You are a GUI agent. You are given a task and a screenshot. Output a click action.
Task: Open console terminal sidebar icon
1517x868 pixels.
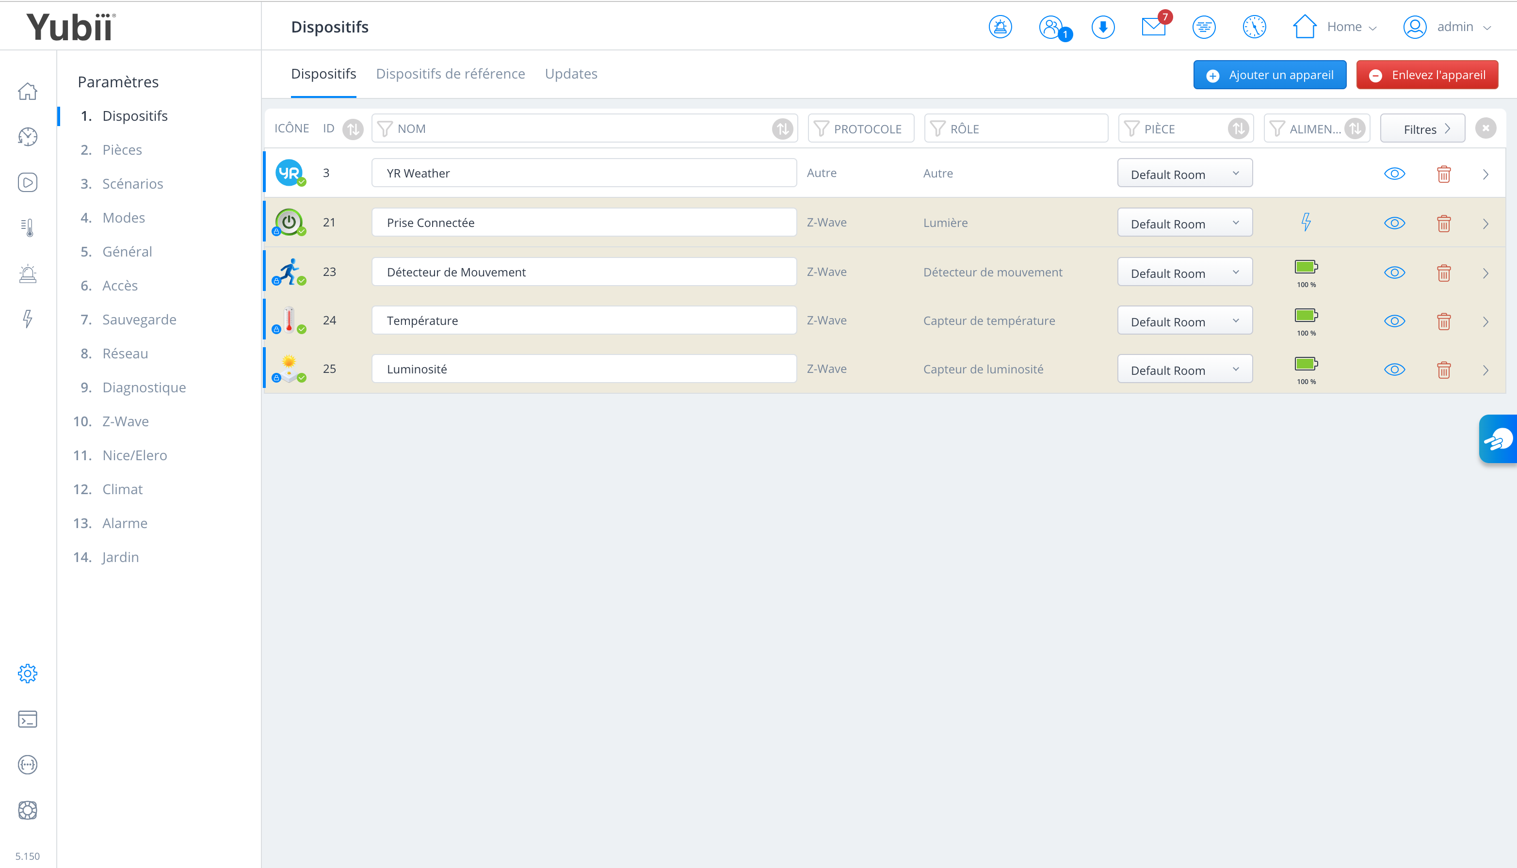pos(28,719)
